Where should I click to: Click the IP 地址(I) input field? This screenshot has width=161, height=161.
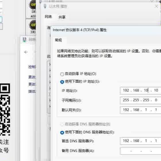pos(140,91)
